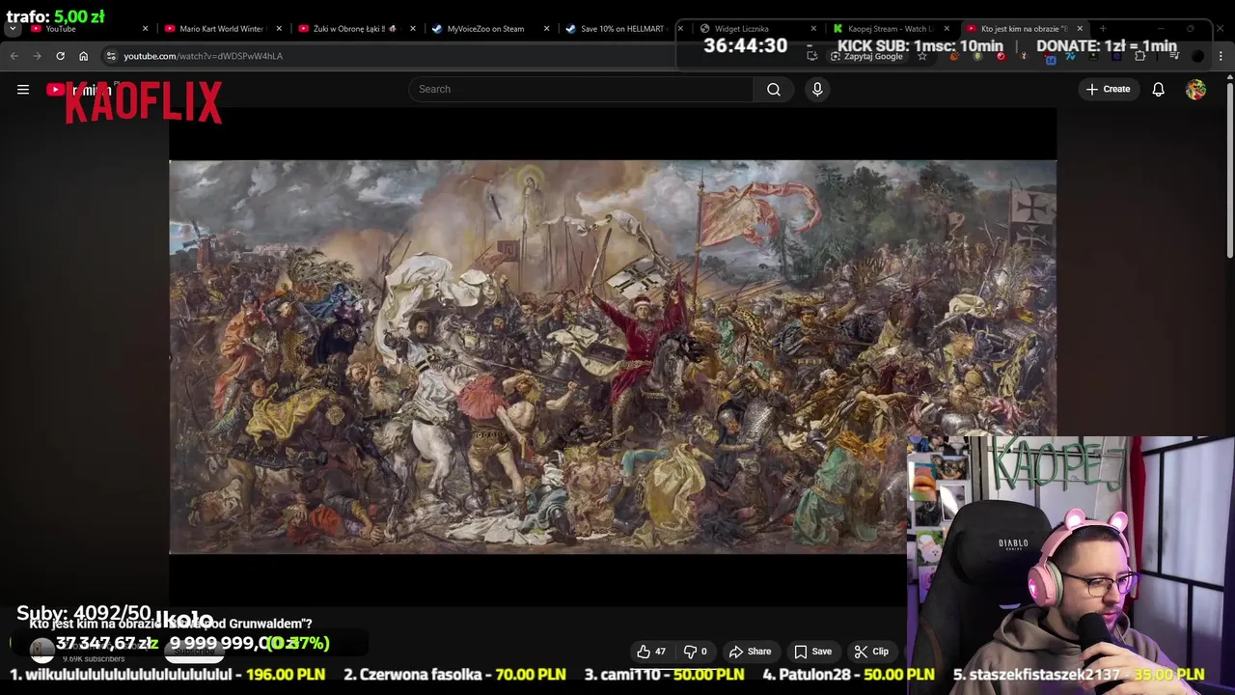Open the browser three-dot menu

[x=1221, y=56]
